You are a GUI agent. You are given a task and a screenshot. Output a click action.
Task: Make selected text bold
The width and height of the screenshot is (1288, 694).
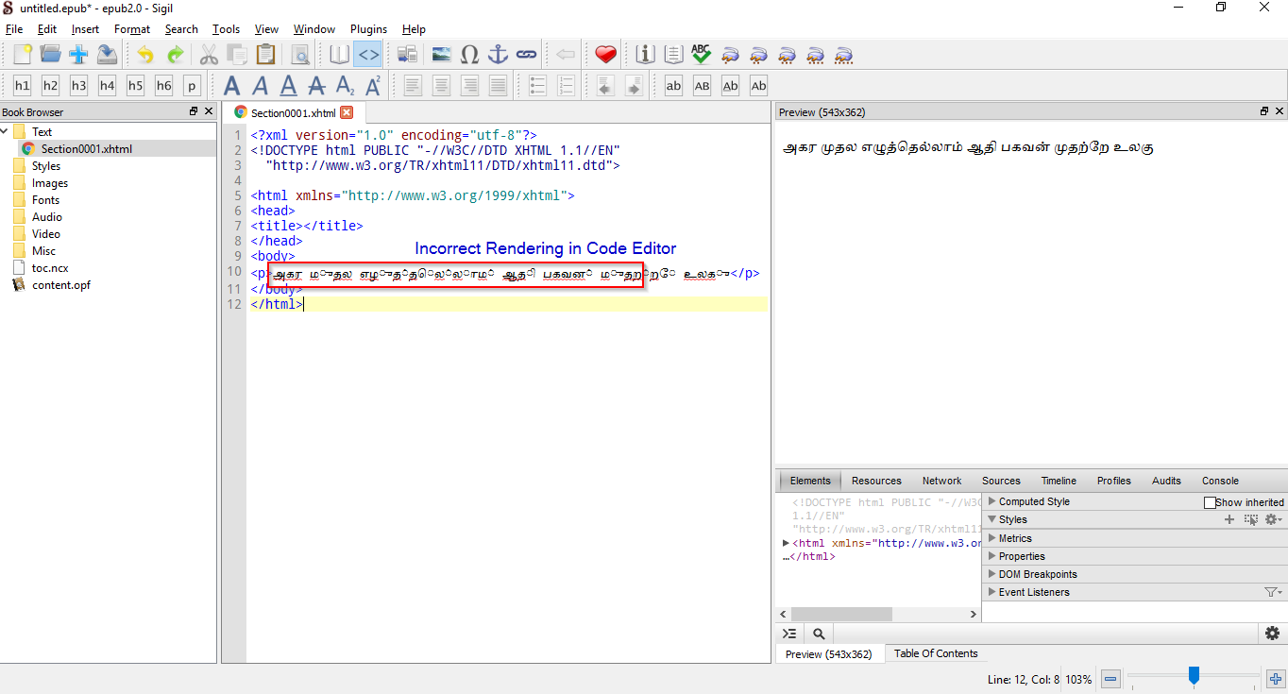pos(231,85)
